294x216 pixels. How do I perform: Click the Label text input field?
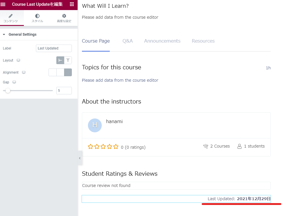54,48
